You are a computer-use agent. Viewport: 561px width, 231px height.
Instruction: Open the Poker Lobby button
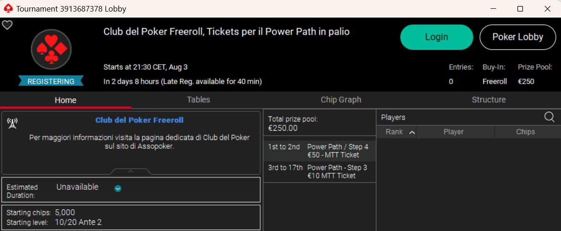click(517, 37)
